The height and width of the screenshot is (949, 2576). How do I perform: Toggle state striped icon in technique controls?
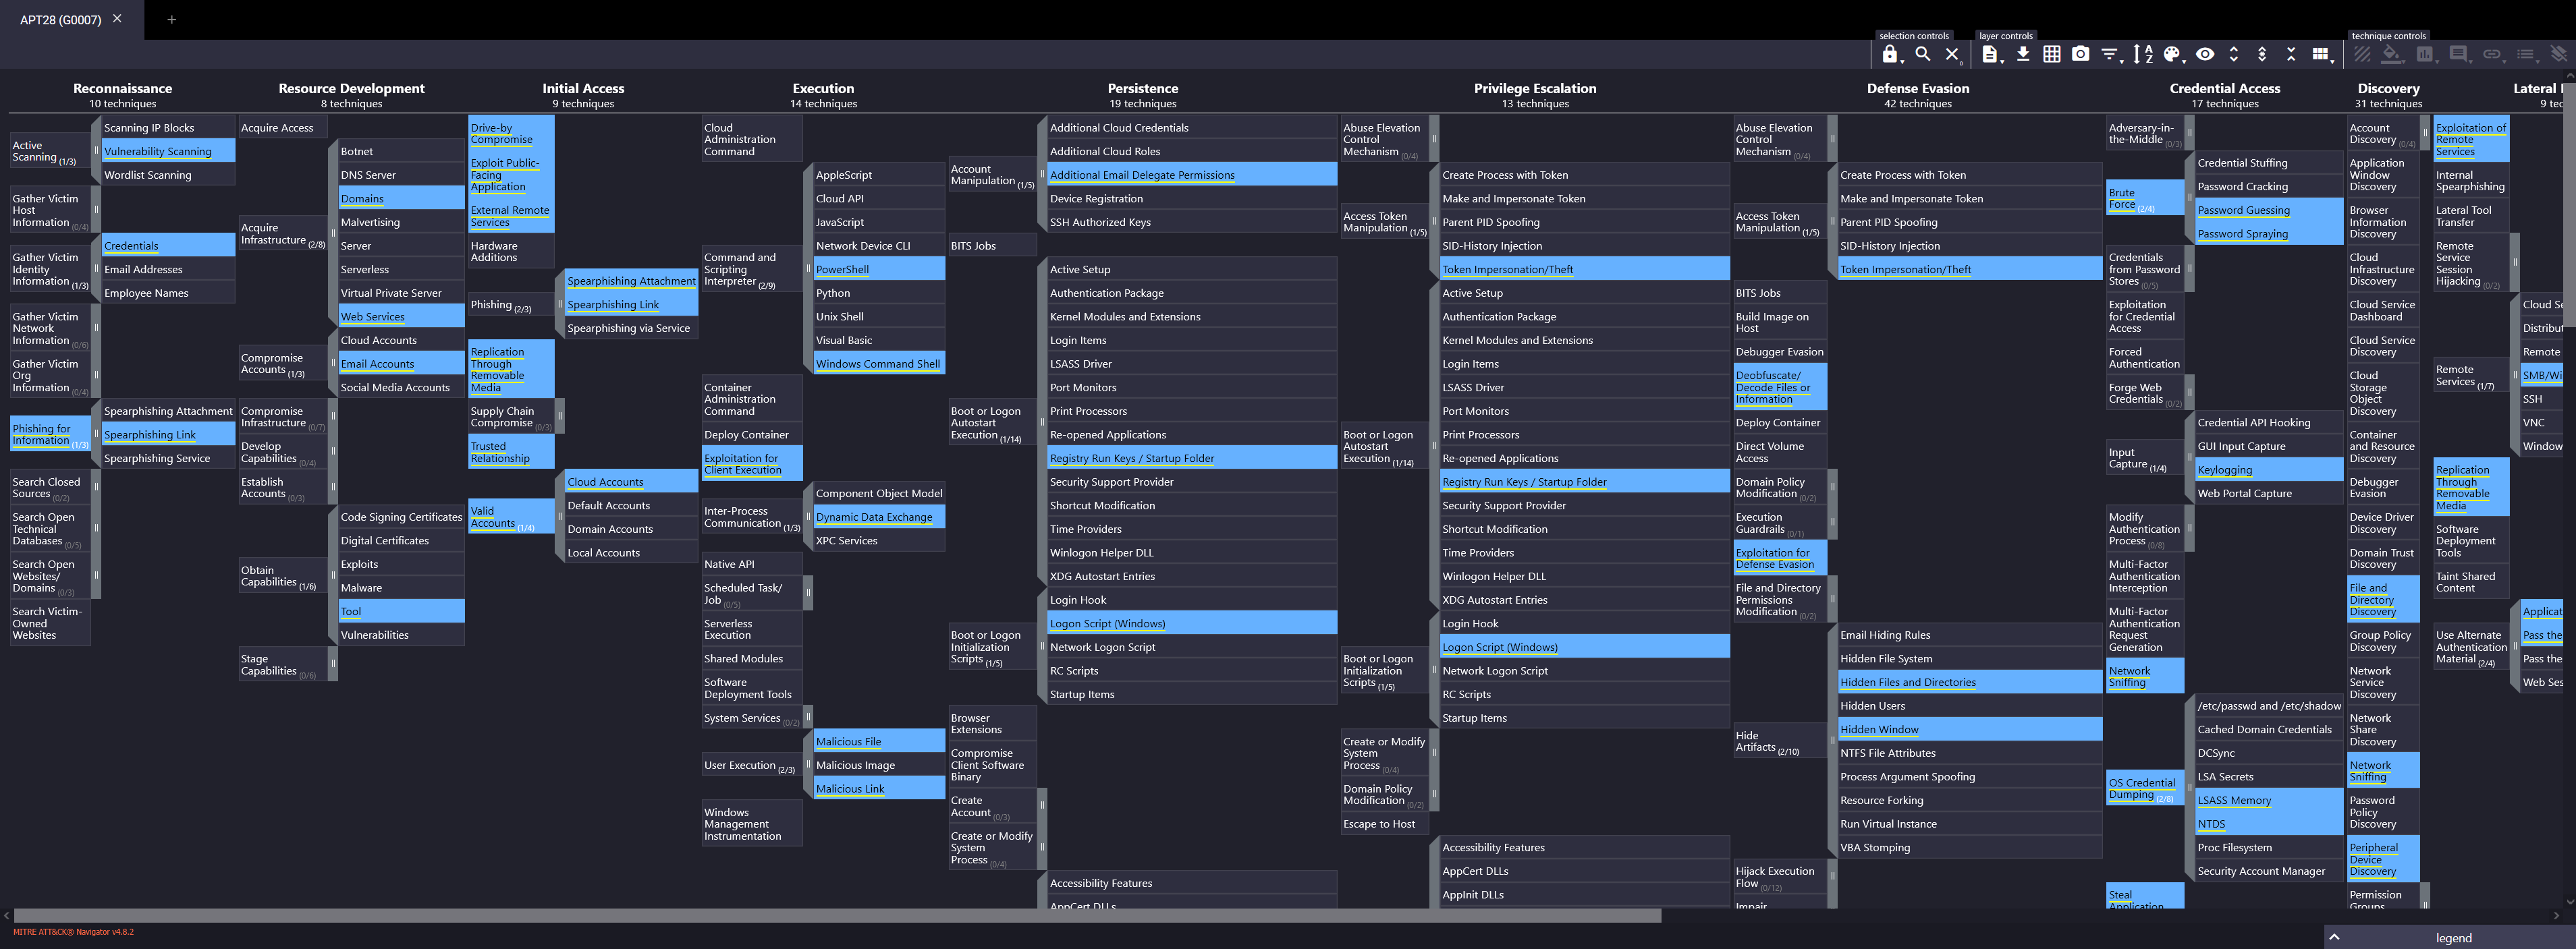[x=2362, y=54]
